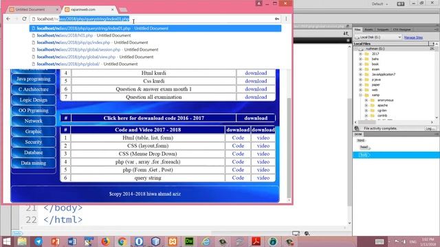Open OO Prgraming sidebar link
440x247 pixels.
[x=34, y=110]
